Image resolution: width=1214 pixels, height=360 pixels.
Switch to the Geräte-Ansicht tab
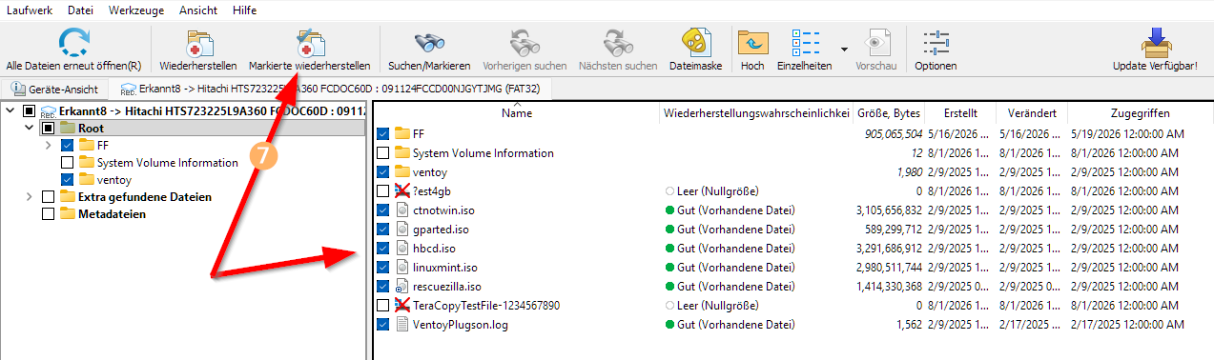53,89
